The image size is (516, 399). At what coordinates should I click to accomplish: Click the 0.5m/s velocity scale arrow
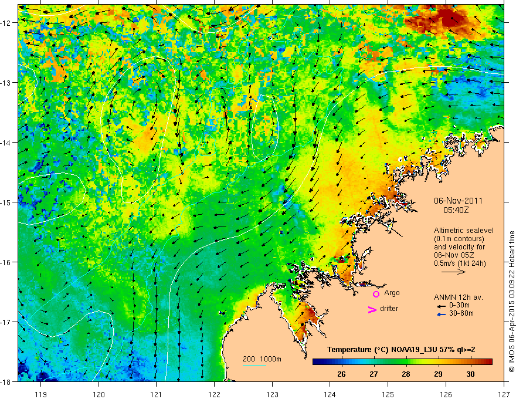pos(453,272)
